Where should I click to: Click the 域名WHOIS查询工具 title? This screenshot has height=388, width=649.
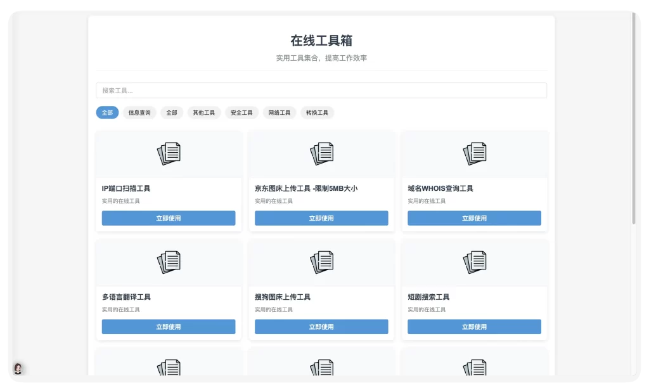pos(440,188)
